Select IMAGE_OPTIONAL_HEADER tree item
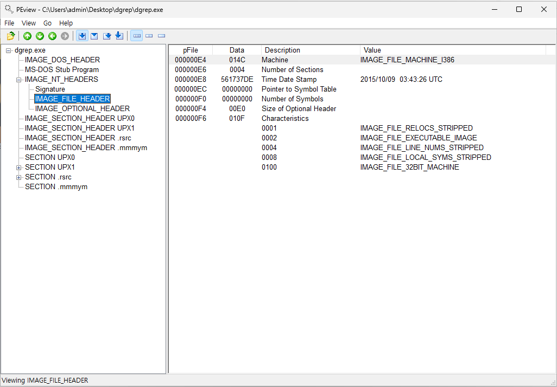Viewport: 557px width, 387px height. [83, 108]
